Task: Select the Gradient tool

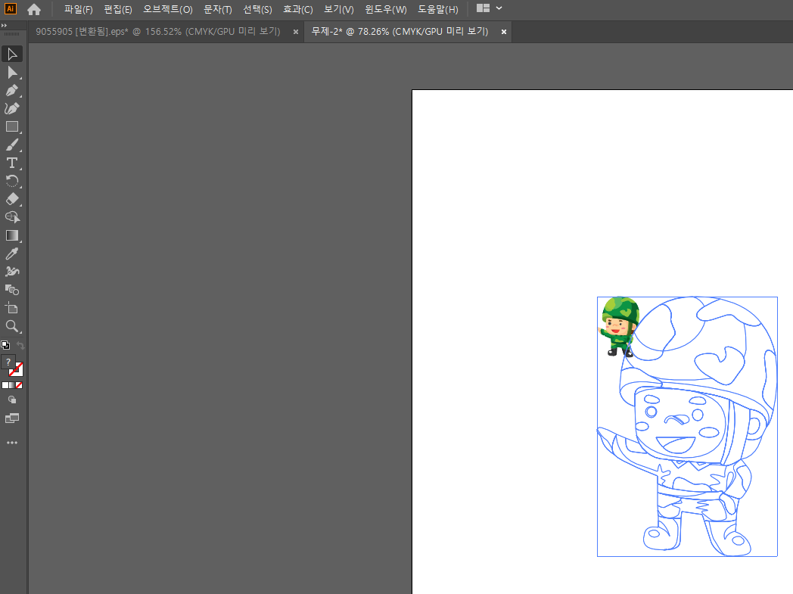Action: (x=12, y=235)
